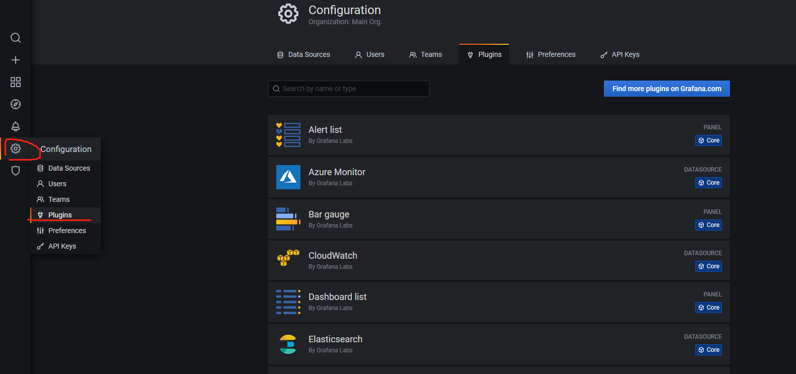Image resolution: width=796 pixels, height=374 pixels.
Task: Click 'By Grafana Labs' under Elasticsearch
Action: 330,350
